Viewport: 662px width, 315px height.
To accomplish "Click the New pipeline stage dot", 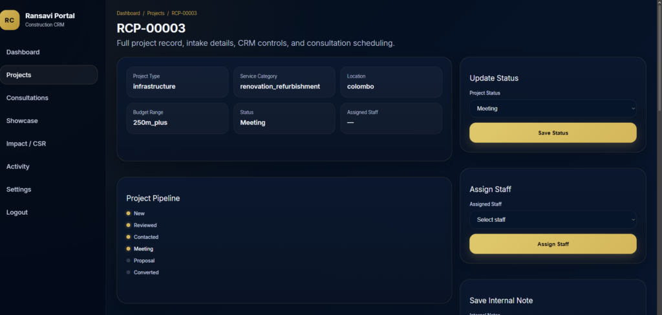I will coord(128,213).
